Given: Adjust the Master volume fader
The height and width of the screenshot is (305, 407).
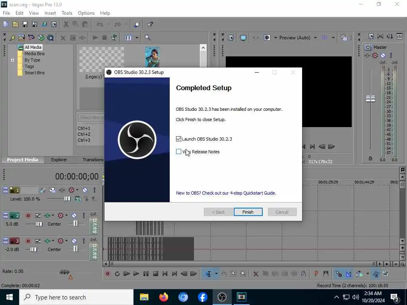Looking at the screenshot, I should (x=370, y=98).
